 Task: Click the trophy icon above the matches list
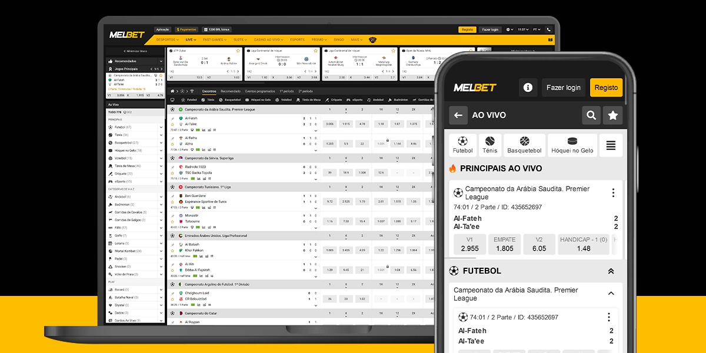tap(192, 91)
